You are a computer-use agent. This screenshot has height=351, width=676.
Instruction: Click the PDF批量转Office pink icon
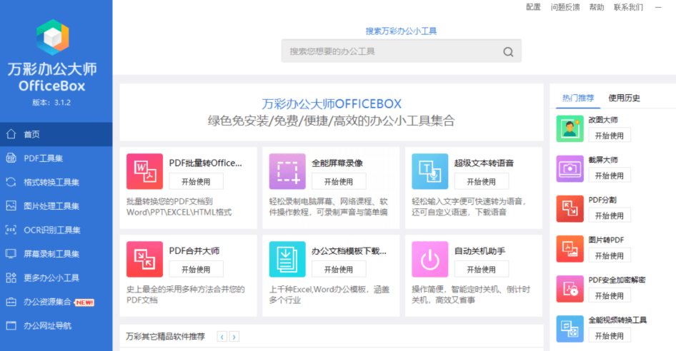144,171
